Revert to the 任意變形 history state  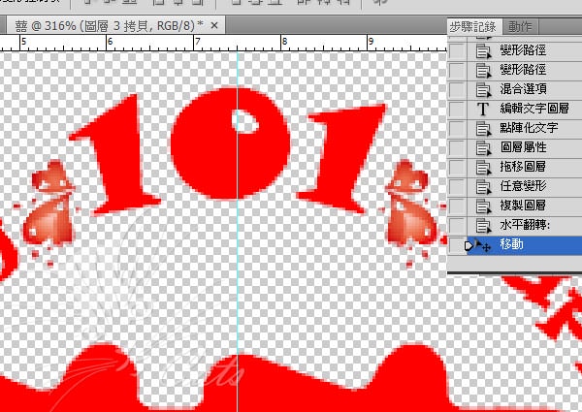pos(522,186)
